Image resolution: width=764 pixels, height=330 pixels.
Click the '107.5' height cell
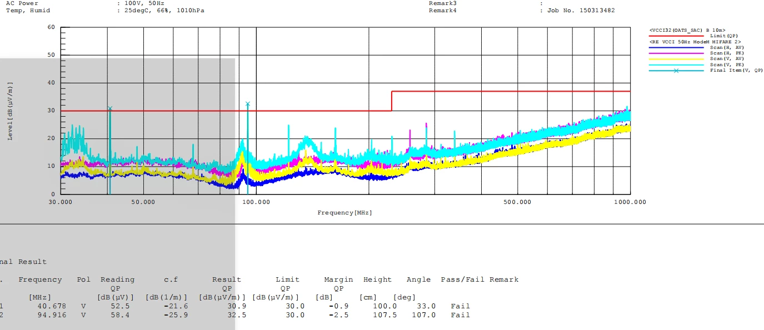pos(386,315)
